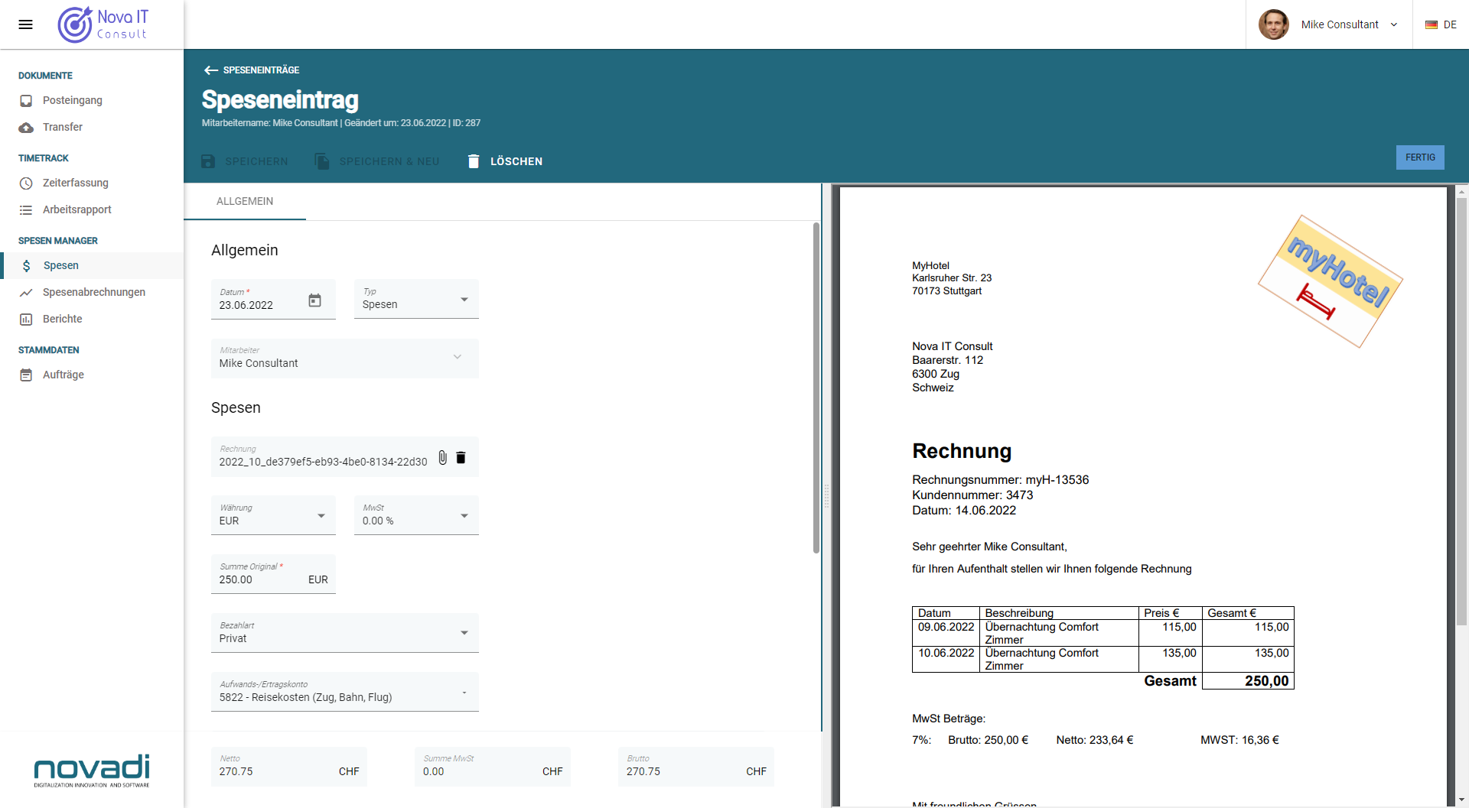Open Zeiterfassung in sidebar
This screenshot has width=1469, height=808.
point(92,183)
